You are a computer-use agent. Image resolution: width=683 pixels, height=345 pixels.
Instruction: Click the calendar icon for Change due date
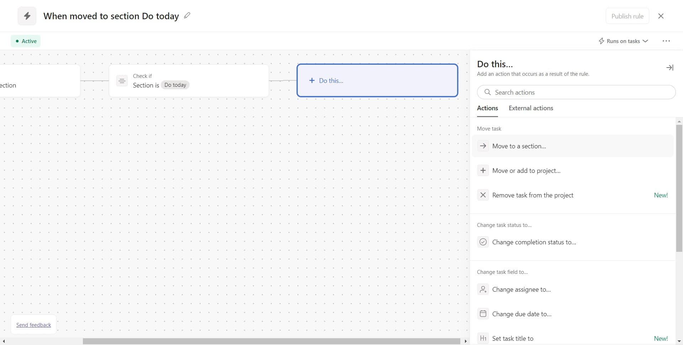483,314
